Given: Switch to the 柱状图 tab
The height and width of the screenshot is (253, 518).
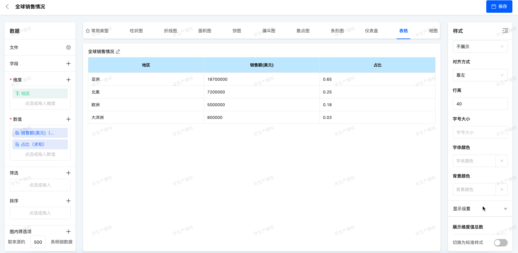Looking at the screenshot, I should pyautogui.click(x=136, y=31).
